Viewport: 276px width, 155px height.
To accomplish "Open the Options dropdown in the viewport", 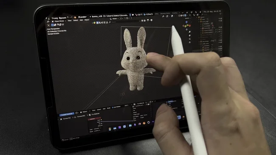I will pyautogui.click(x=187, y=18).
